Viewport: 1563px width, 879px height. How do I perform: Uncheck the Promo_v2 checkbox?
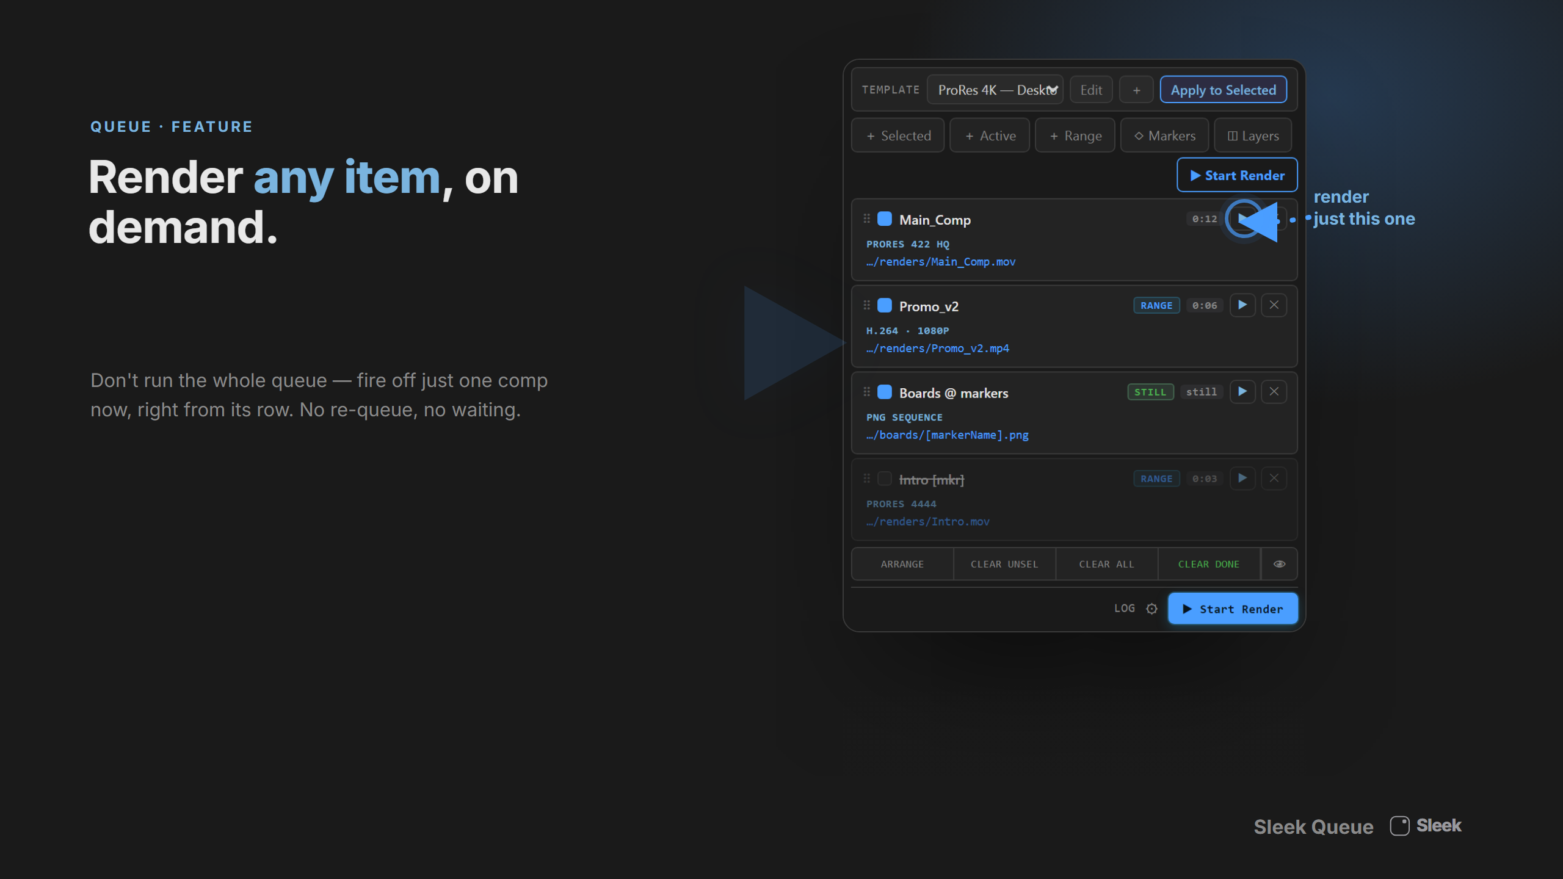885,305
